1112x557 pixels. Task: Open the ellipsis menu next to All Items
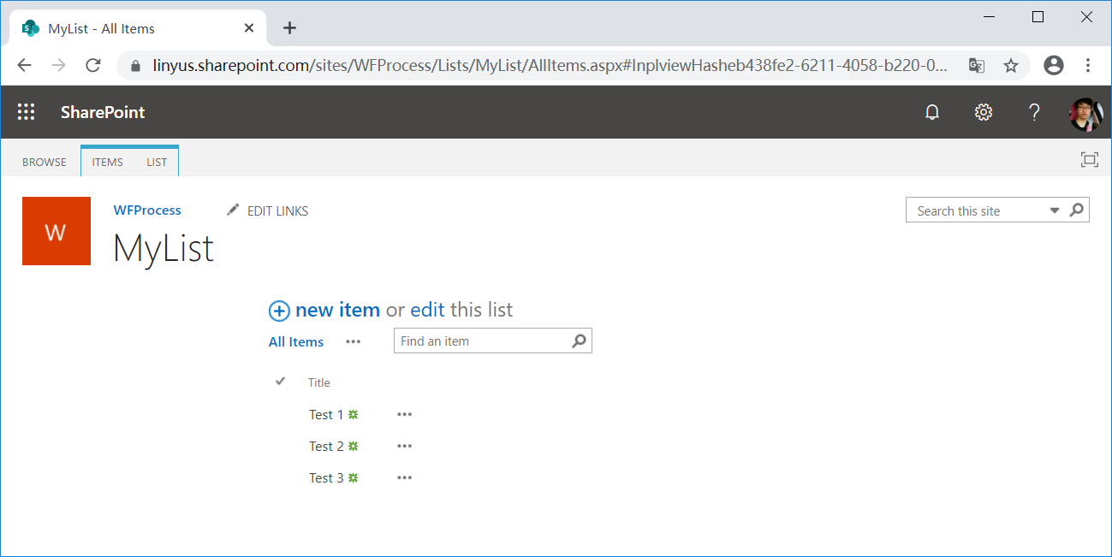tap(354, 341)
